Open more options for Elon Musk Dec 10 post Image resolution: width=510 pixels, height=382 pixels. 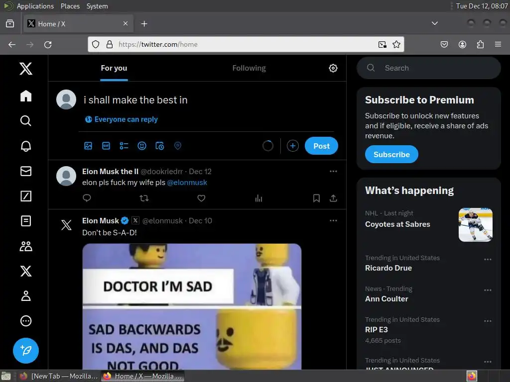coord(333,220)
